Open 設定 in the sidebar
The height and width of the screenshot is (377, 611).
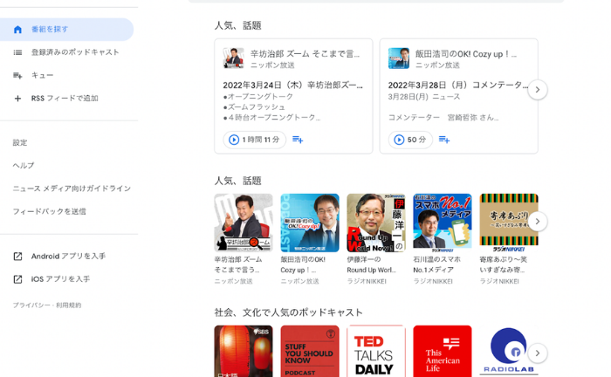[20, 143]
